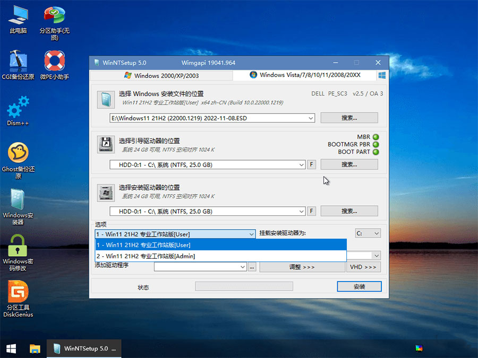Click the Windows installation source disk icon
Viewport: 478px width, 358px height.
click(106, 99)
